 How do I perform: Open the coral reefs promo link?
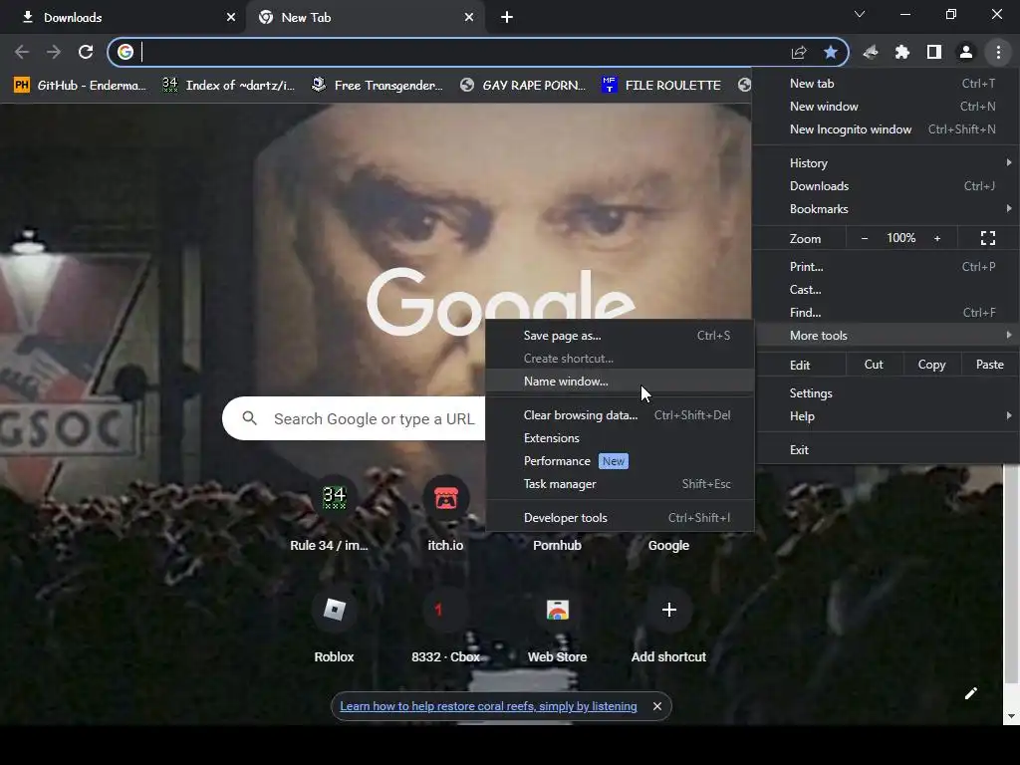tap(488, 706)
